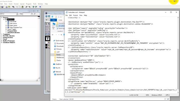Click the File tab in File Explorer

point(54,20)
